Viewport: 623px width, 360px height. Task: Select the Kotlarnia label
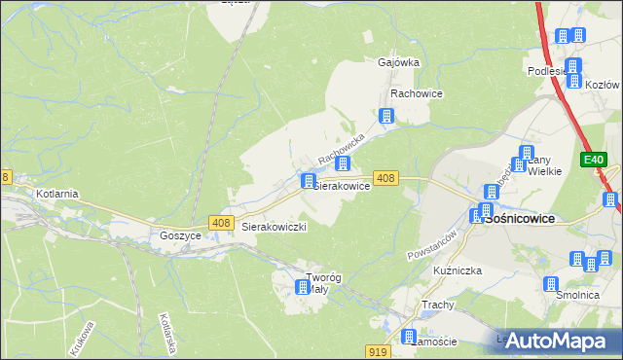point(57,194)
